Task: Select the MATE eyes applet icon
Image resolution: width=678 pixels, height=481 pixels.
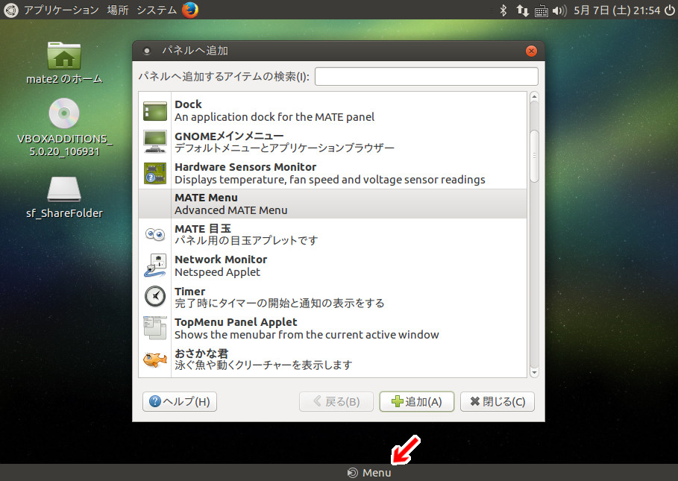Action: pyautogui.click(x=155, y=235)
